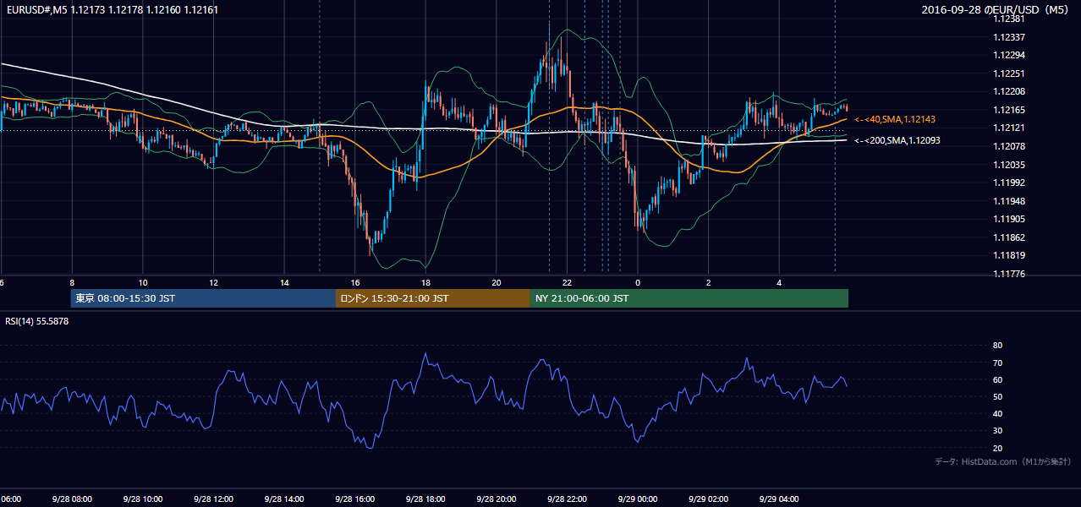Click the hour label 14 under the price chart
Screen dimensions: 1081x507
(x=284, y=282)
